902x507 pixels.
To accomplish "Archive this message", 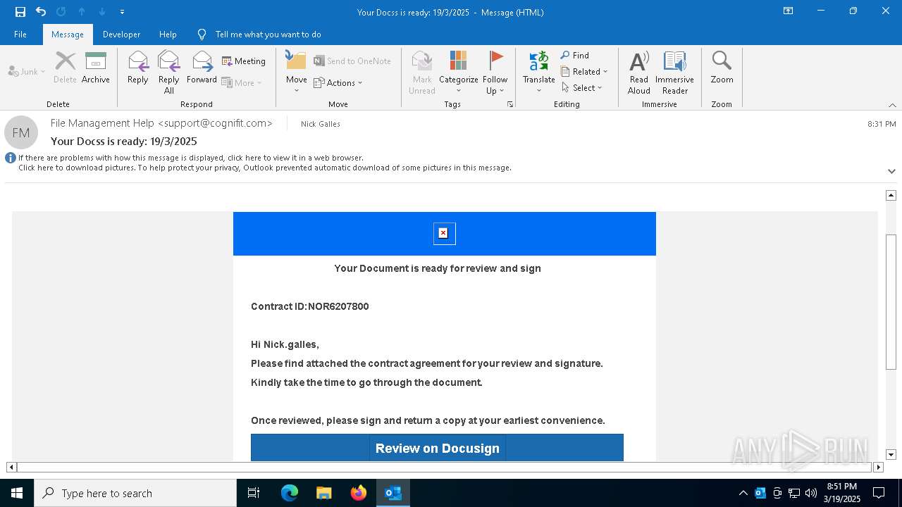I will (x=96, y=69).
